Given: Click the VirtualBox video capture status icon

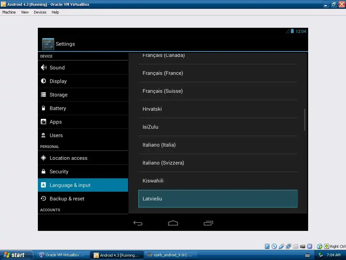Looking at the screenshot, I should point(302,246).
